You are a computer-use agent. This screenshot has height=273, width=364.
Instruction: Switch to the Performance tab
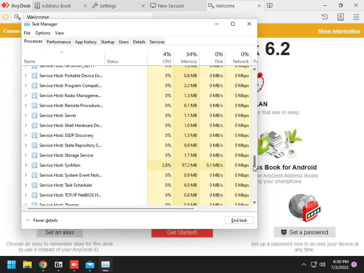(x=59, y=42)
